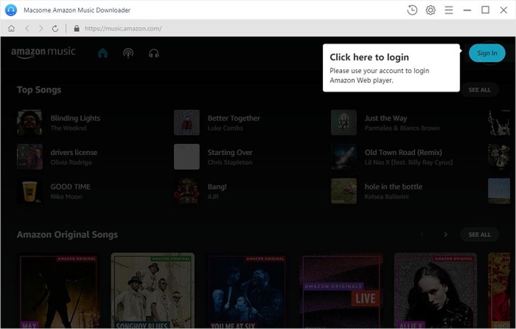Open the Library headphones tab icon

[154, 53]
